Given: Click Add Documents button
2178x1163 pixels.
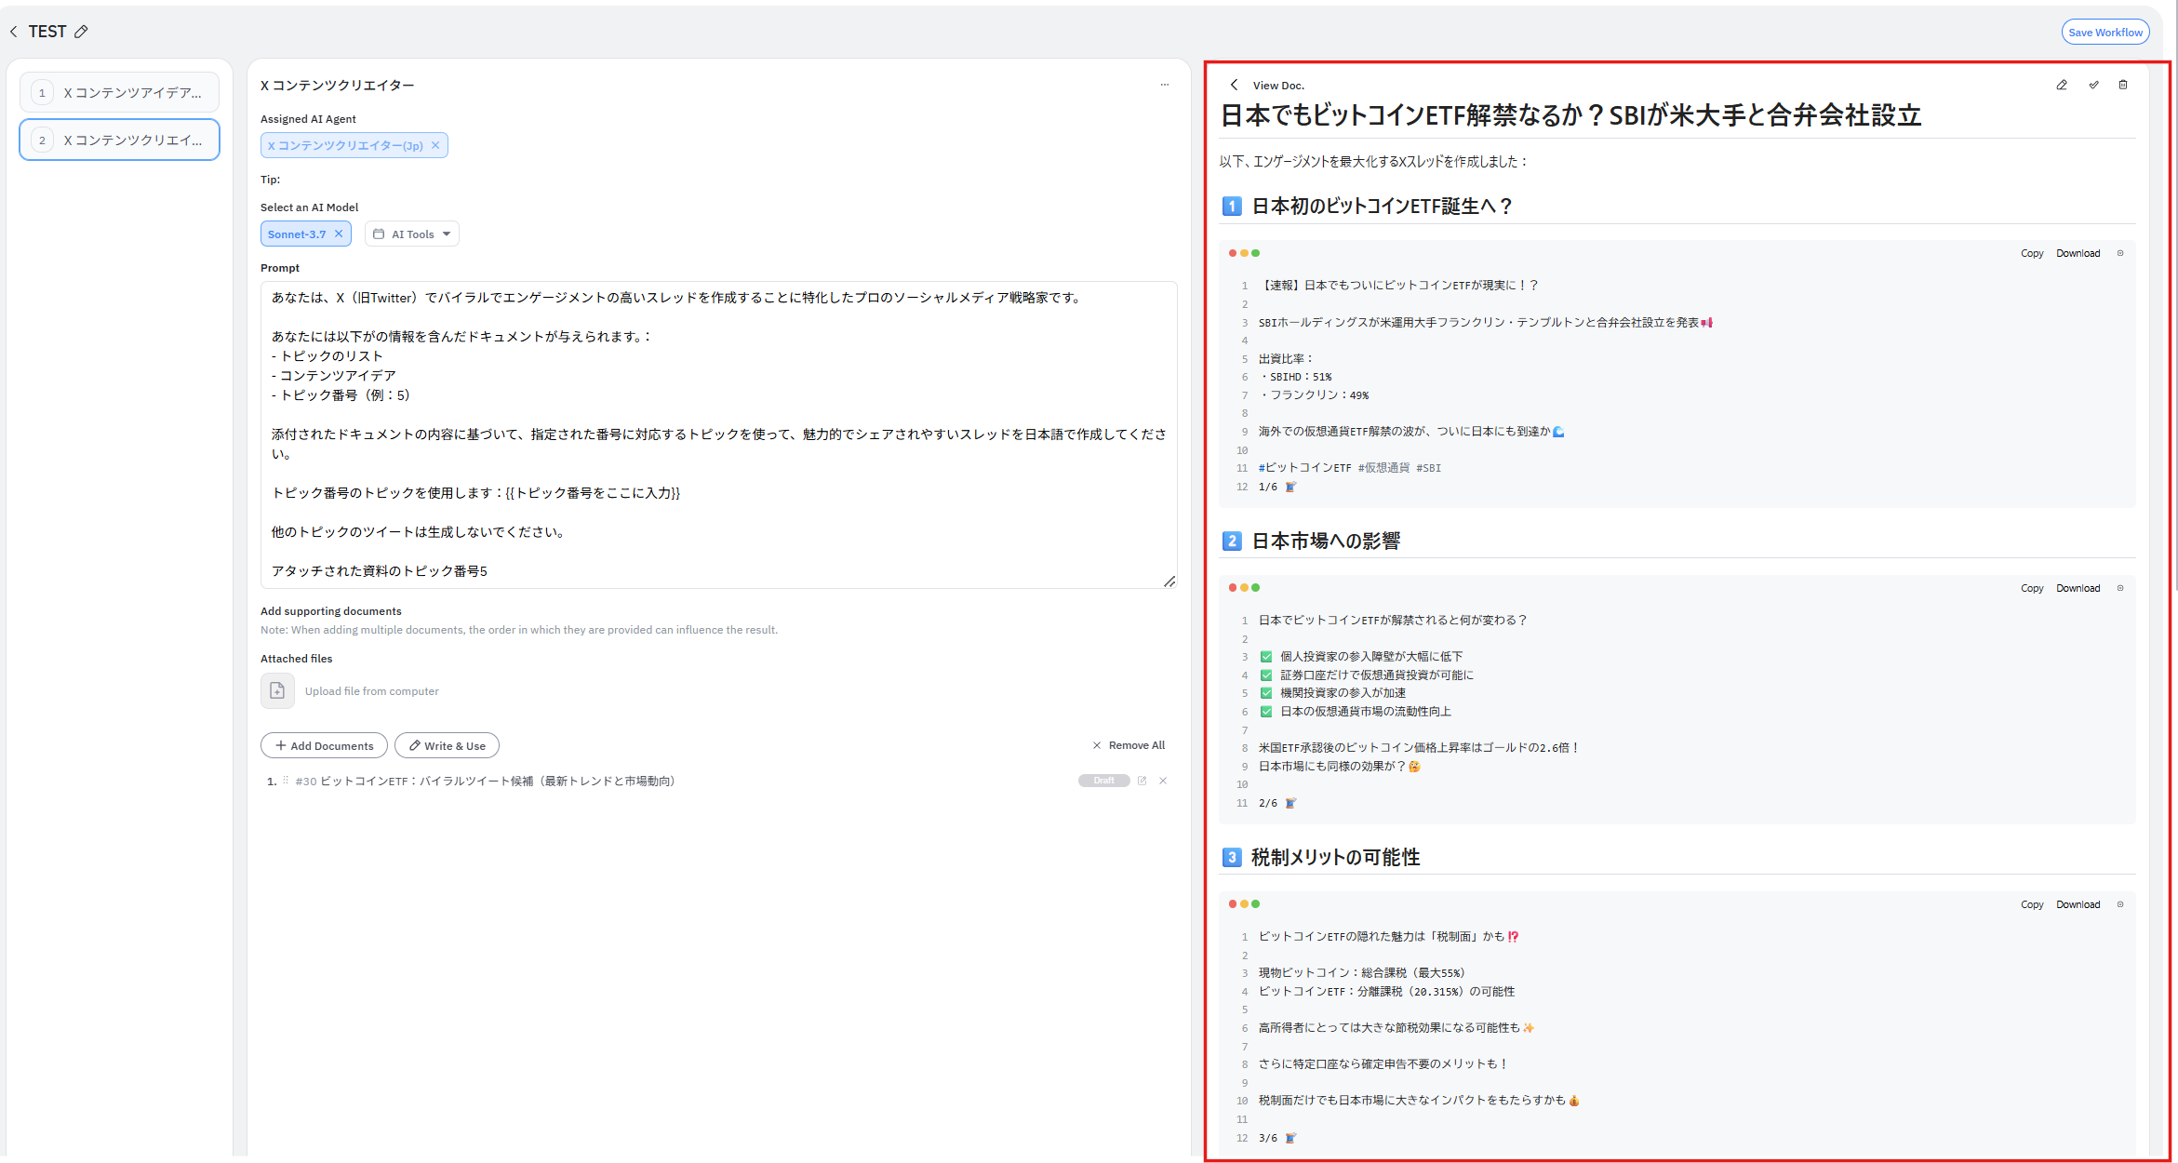Looking at the screenshot, I should (x=324, y=745).
